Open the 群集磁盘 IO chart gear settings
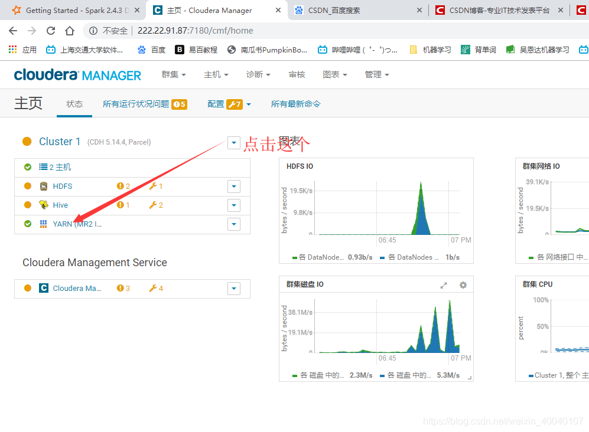This screenshot has height=432, width=589. click(463, 285)
